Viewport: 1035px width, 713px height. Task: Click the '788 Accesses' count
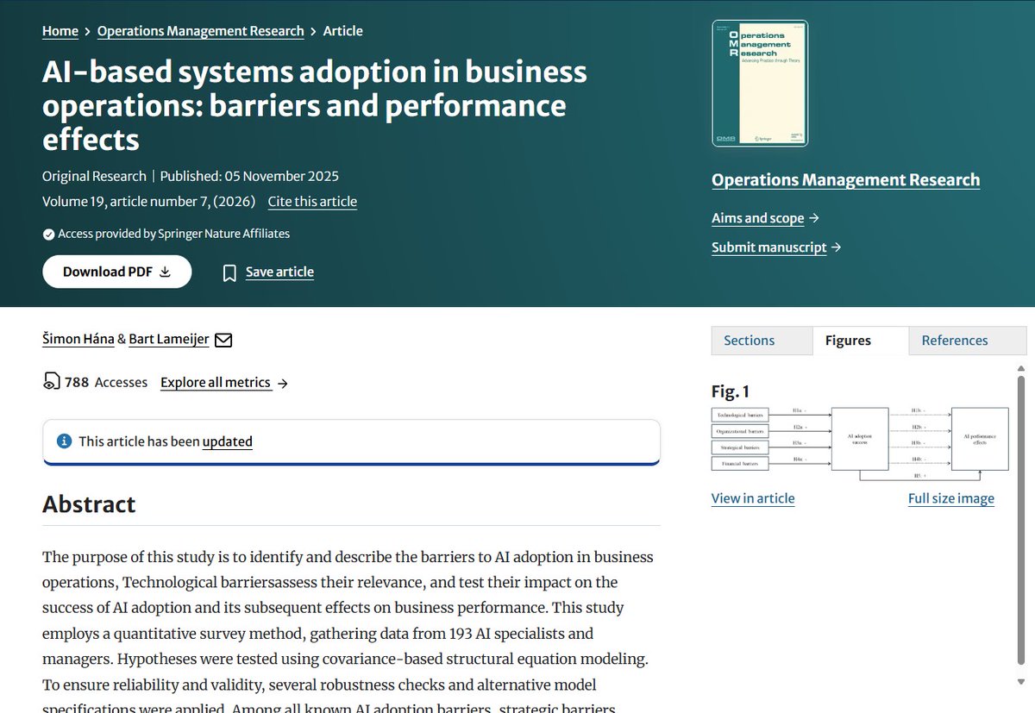pos(106,382)
